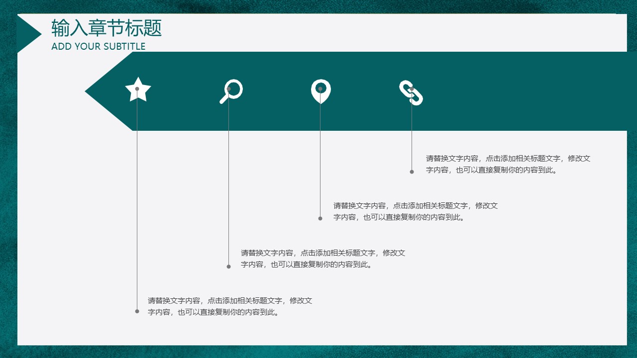Screen dimensions: 637x358
Task: Click the second placeholder text under the magnifier
Action: point(322,259)
